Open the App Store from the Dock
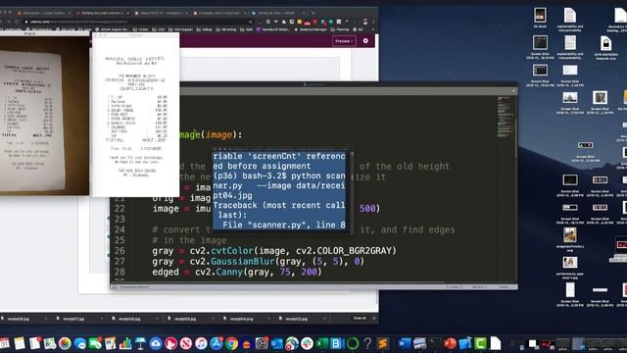Image resolution: width=627 pixels, height=353 pixels. [217, 343]
